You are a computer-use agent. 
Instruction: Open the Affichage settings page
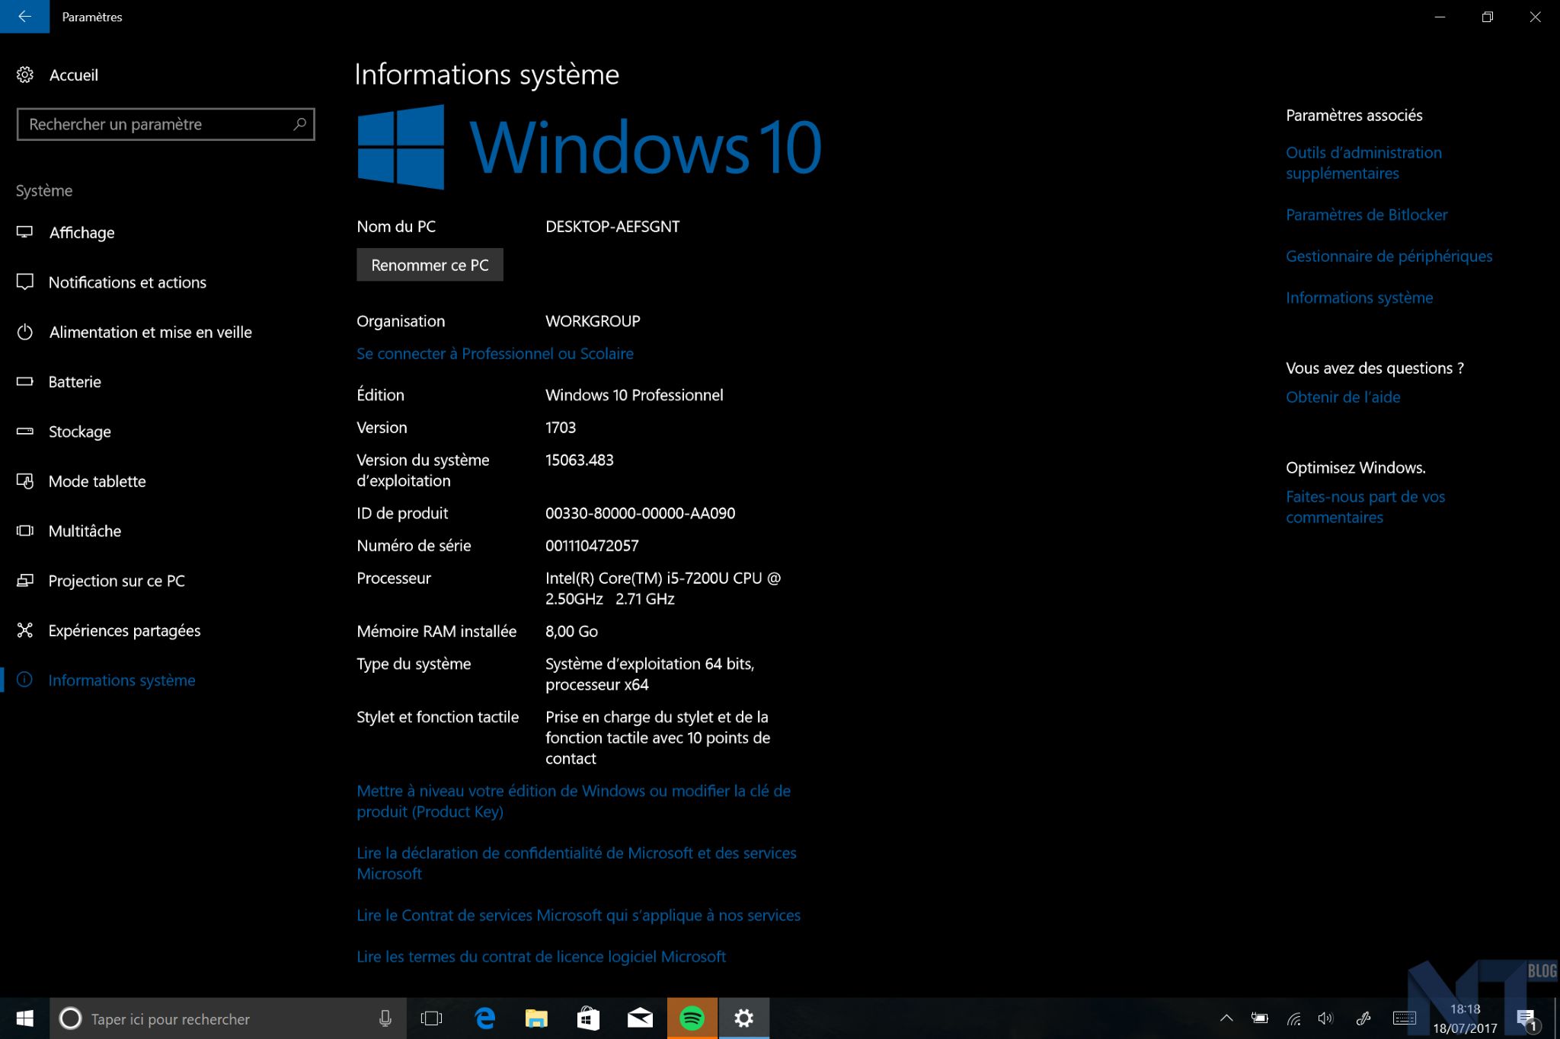point(81,233)
